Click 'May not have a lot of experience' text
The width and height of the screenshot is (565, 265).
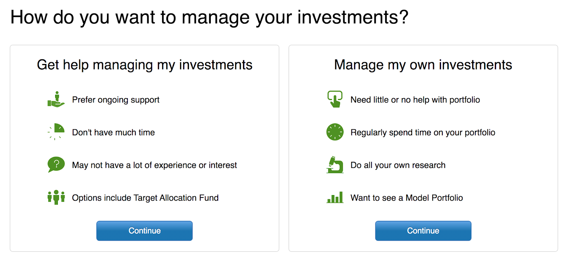[154, 165]
